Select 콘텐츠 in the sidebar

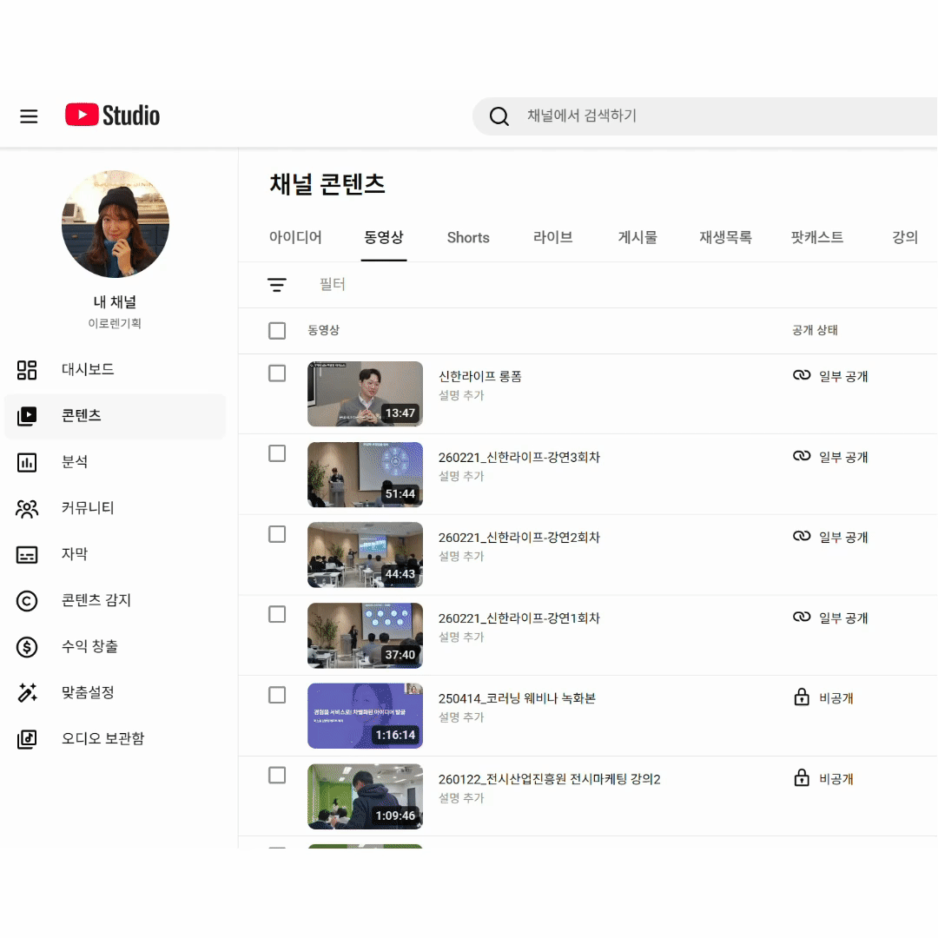(x=115, y=416)
